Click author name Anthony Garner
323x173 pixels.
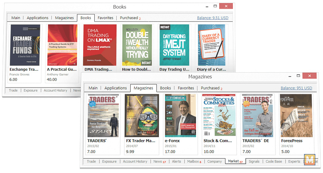tap(57, 75)
